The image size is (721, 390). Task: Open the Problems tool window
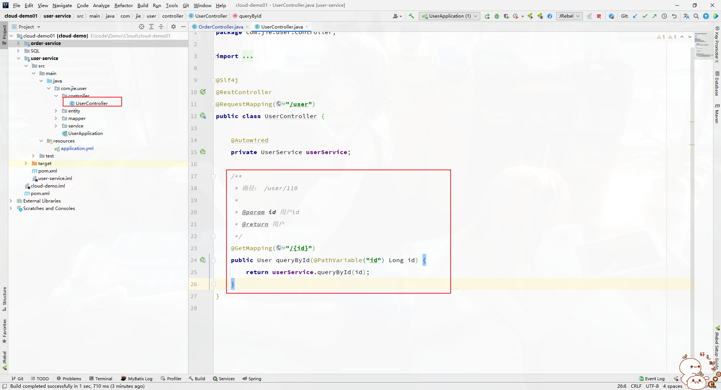pos(69,379)
